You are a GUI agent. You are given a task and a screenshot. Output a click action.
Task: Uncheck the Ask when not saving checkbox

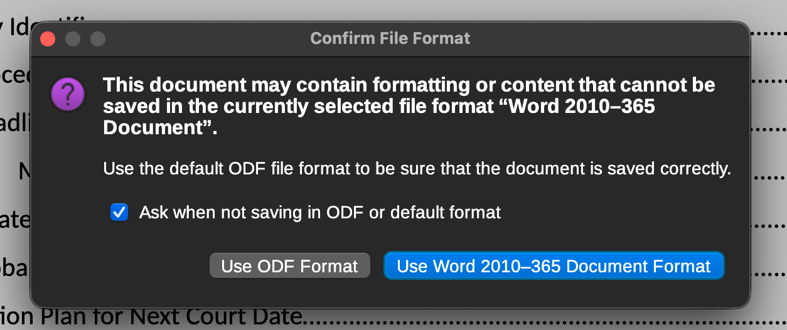[119, 212]
